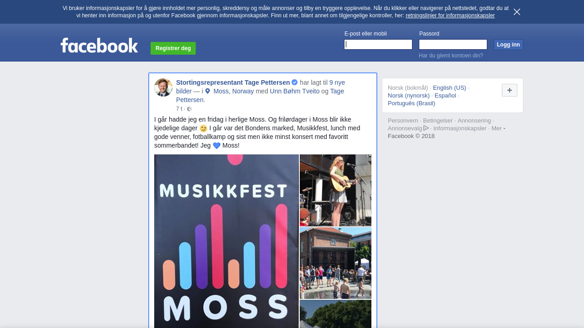Expand the Mer dropdown in footer
This screenshot has width=584, height=328.
tap(498, 128)
